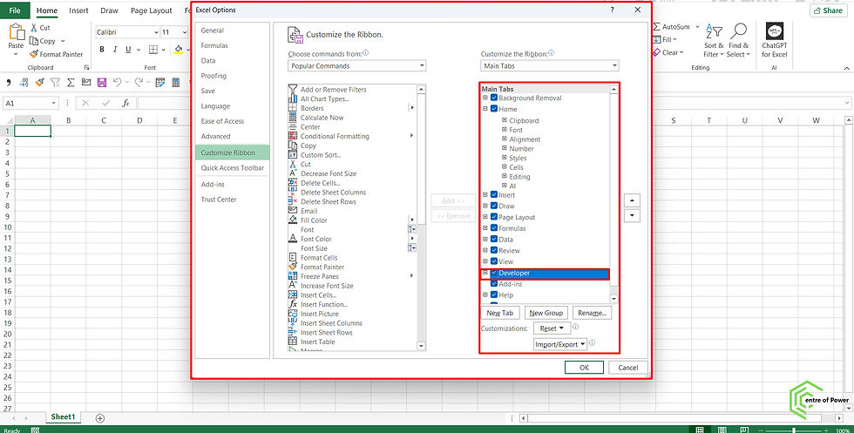Viewport: 854px width, 433px height.
Task: Click the Move Up arrow button
Action: 632,200
